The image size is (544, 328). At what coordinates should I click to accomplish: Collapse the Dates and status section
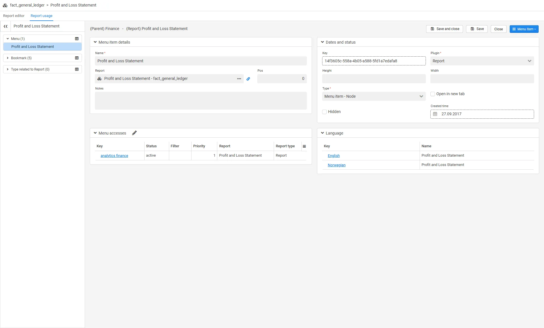click(322, 42)
